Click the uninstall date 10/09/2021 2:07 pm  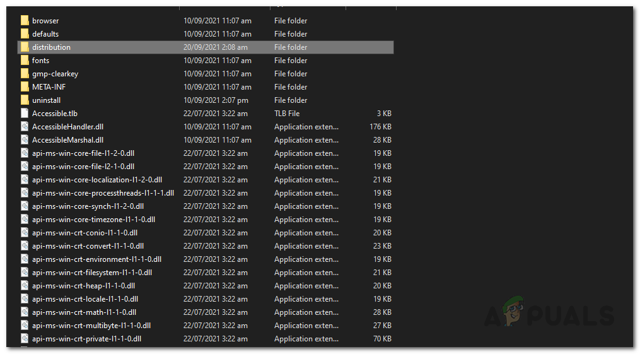click(x=216, y=100)
